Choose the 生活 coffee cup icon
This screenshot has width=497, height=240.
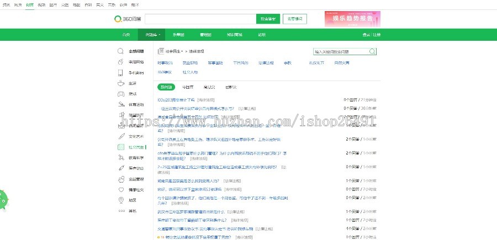click(x=120, y=83)
